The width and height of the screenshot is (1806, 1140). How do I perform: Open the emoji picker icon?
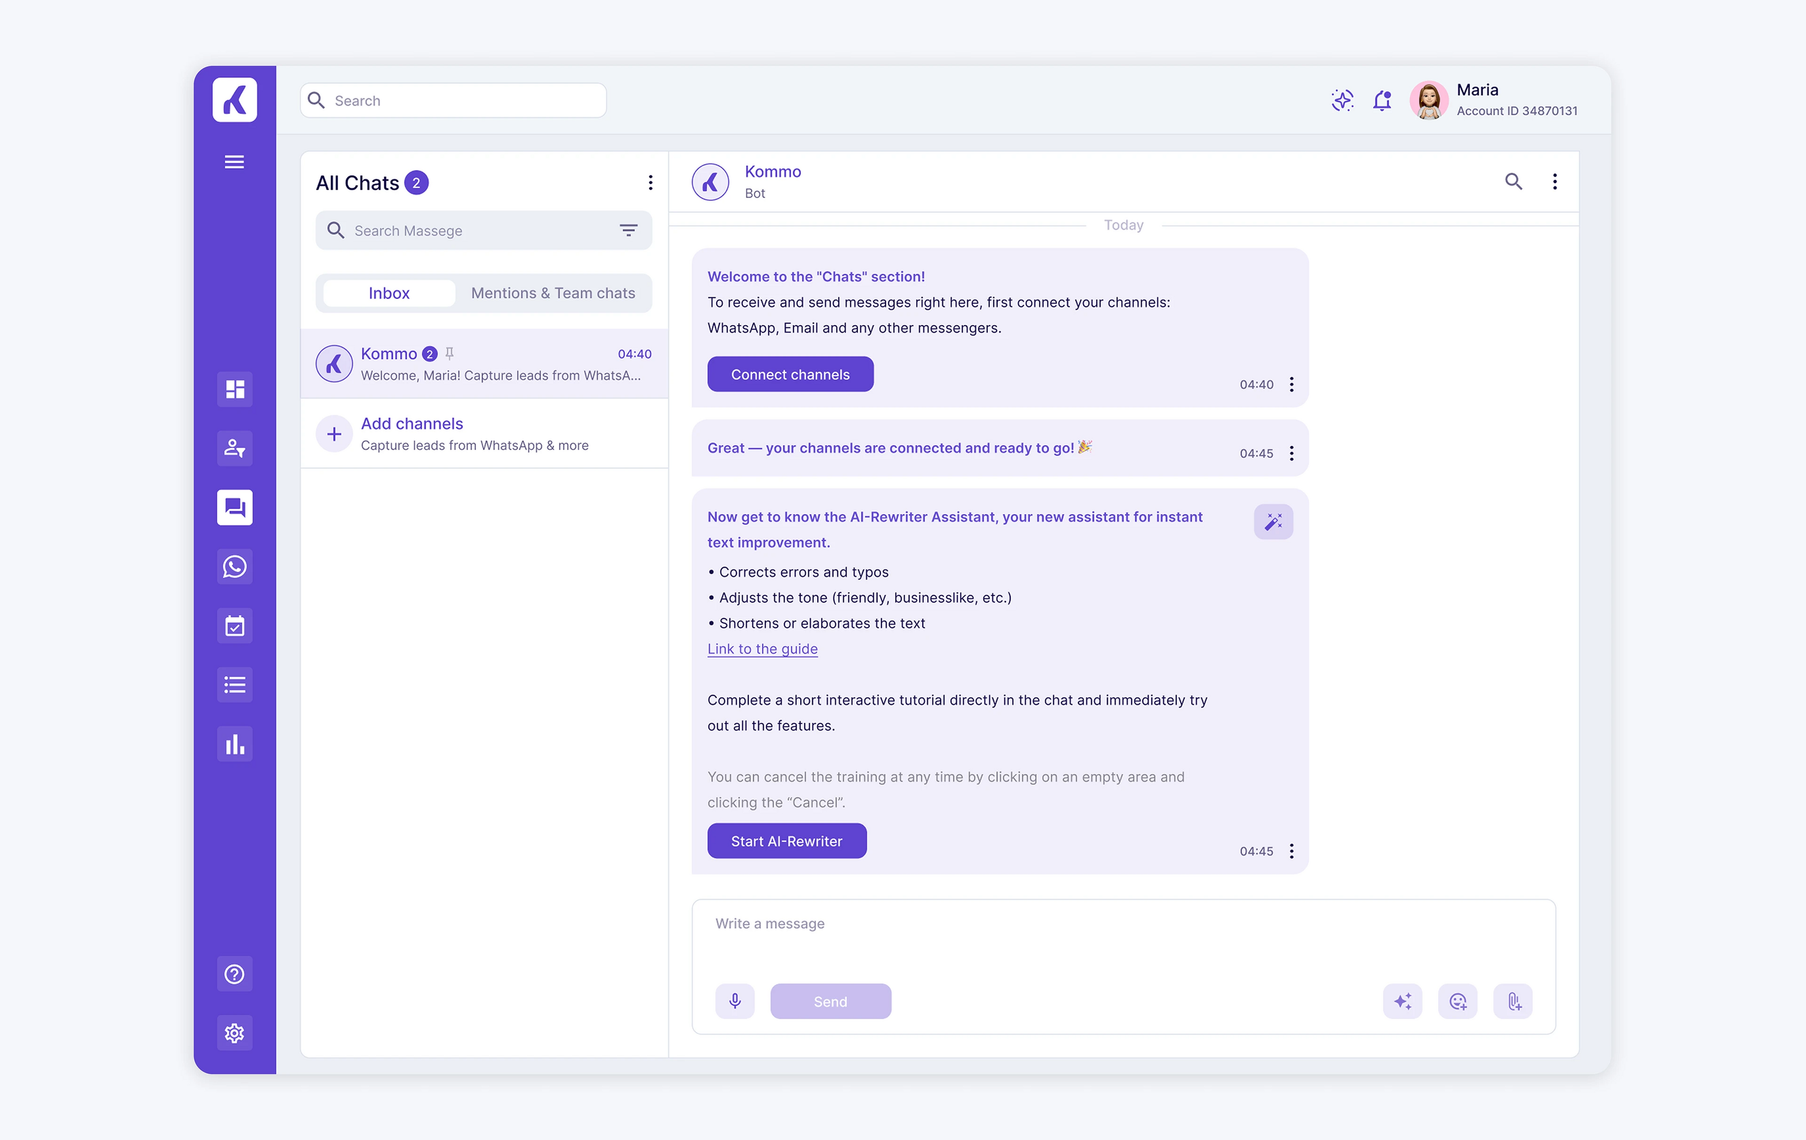[1457, 1001]
